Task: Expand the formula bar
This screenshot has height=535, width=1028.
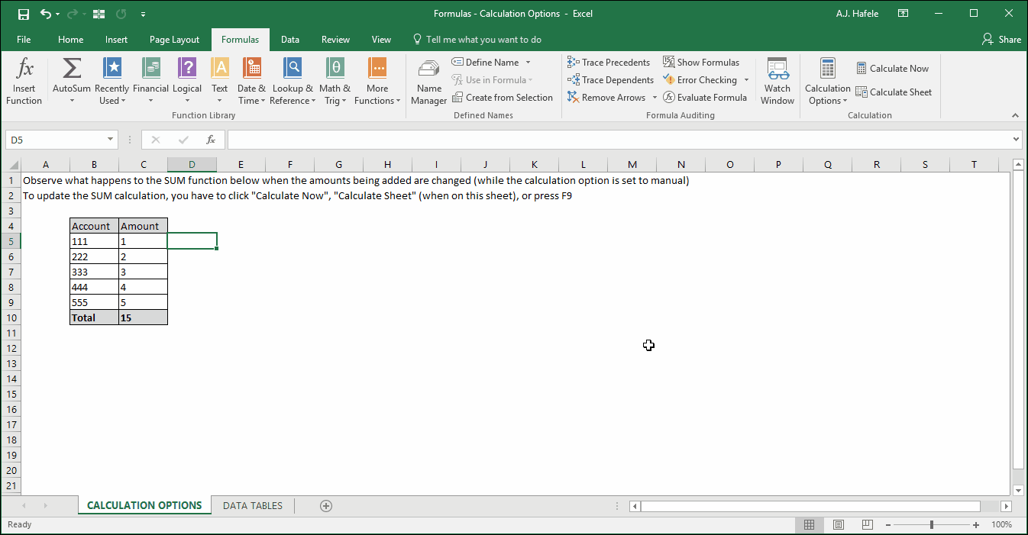Action: (1016, 140)
